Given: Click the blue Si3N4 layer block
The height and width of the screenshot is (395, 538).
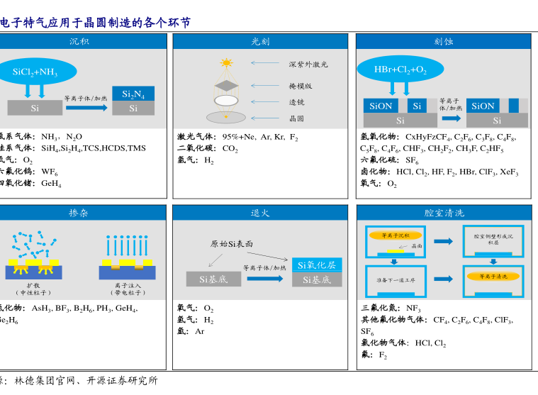Looking at the screenshot, I should click(x=133, y=94).
